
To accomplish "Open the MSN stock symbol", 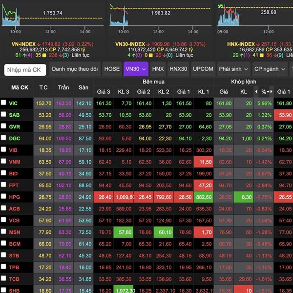I will (x=14, y=232).
